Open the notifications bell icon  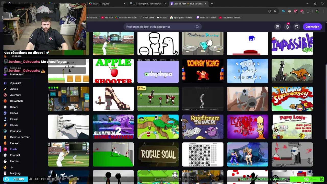point(287,27)
